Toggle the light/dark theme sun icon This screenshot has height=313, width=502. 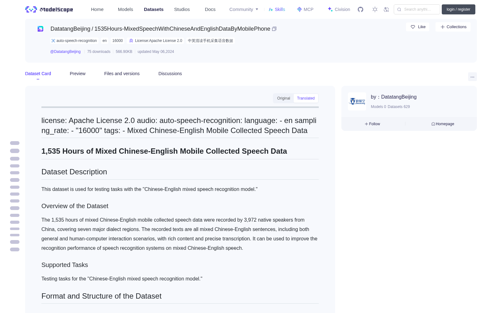(x=375, y=9)
